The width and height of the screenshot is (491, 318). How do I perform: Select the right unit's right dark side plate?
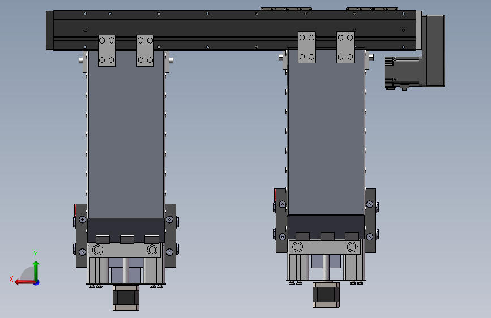pyautogui.click(x=370, y=221)
